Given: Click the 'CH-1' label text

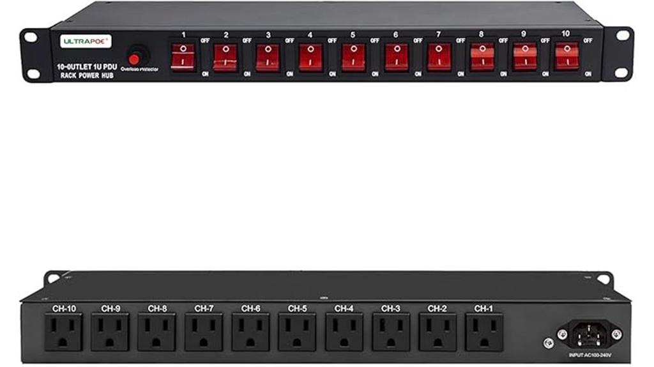Looking at the screenshot, I should tap(484, 309).
